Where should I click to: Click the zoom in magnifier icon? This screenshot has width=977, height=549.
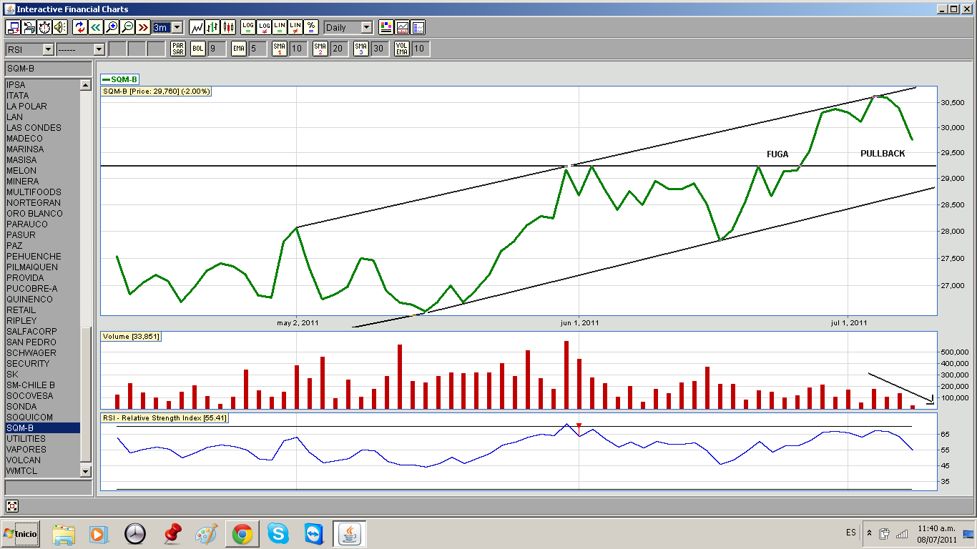tap(112, 27)
